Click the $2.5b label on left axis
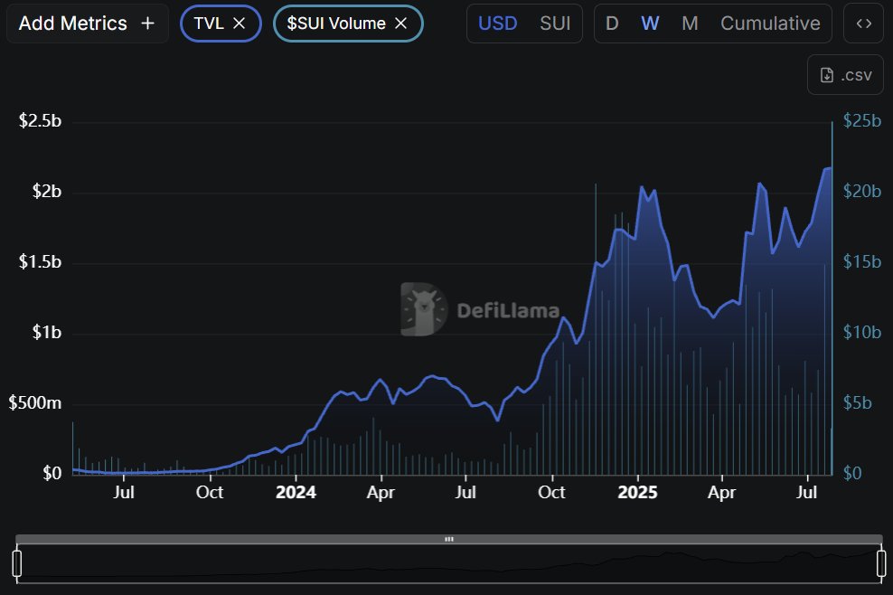The height and width of the screenshot is (595, 893). [40, 121]
